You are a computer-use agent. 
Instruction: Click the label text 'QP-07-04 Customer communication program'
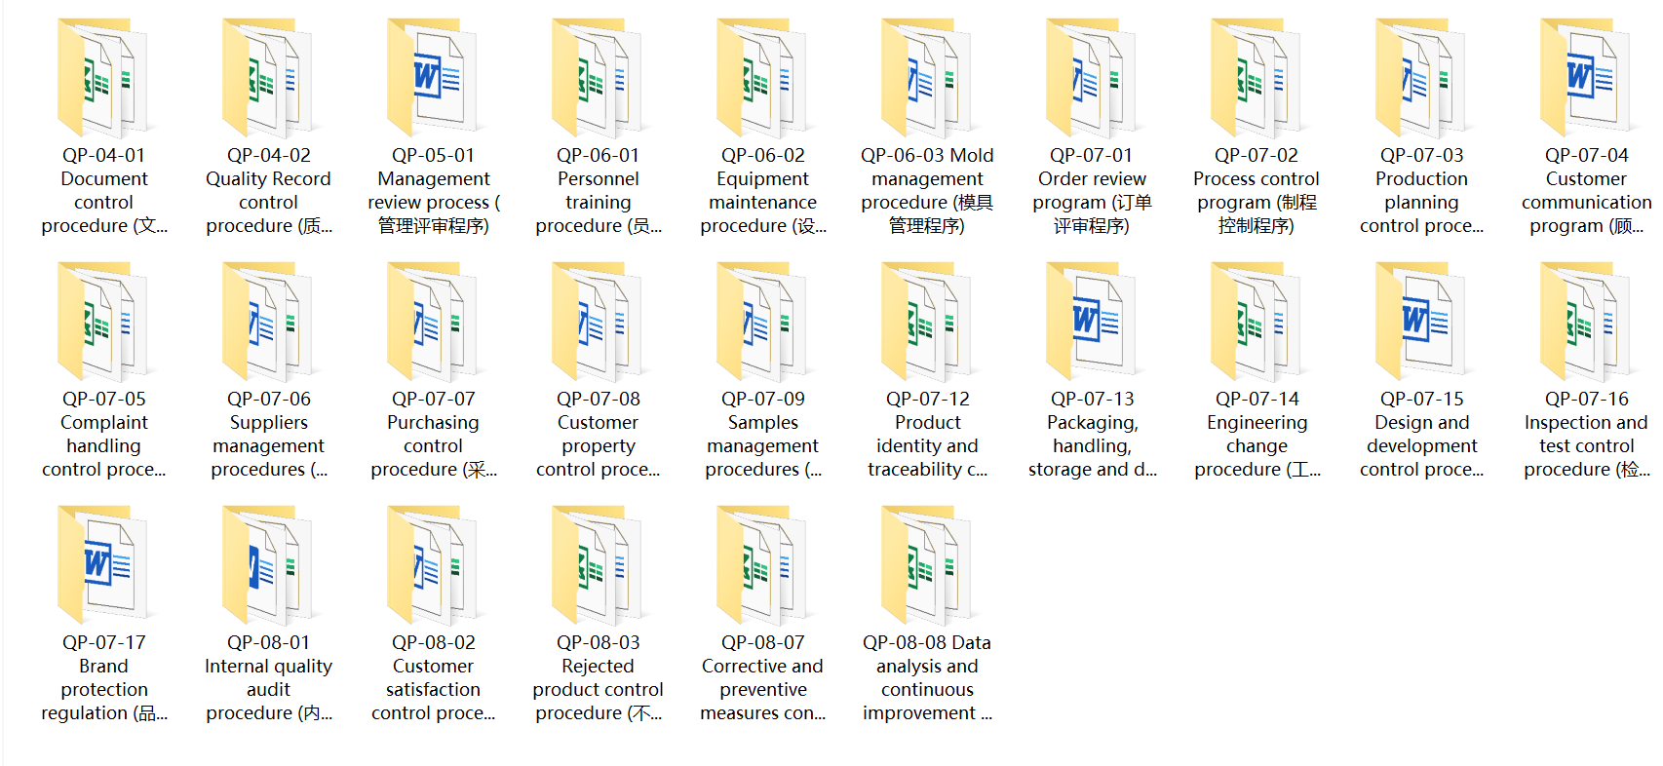click(1586, 190)
